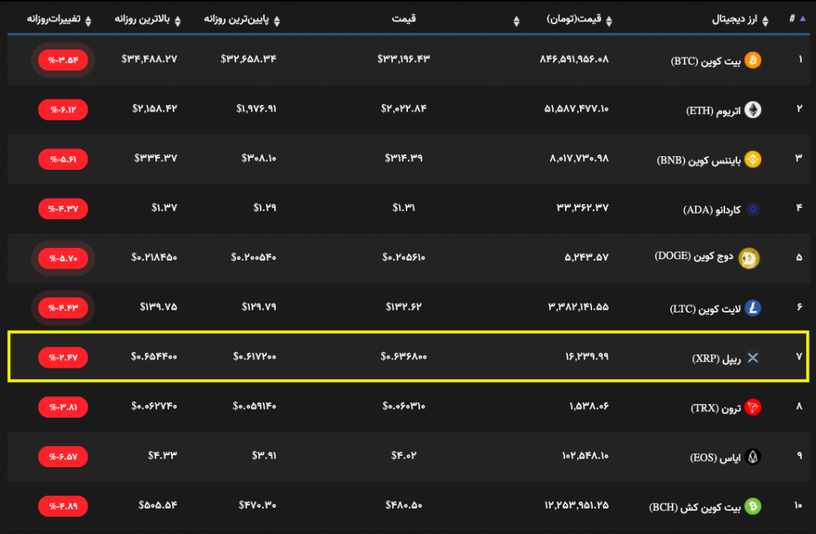Click the Ripple (XRP) icon
The width and height of the screenshot is (816, 534).
tap(752, 358)
